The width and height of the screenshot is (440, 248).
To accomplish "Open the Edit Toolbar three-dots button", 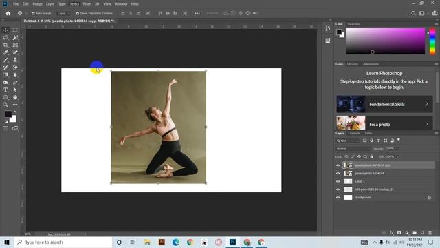I will 15,105.
